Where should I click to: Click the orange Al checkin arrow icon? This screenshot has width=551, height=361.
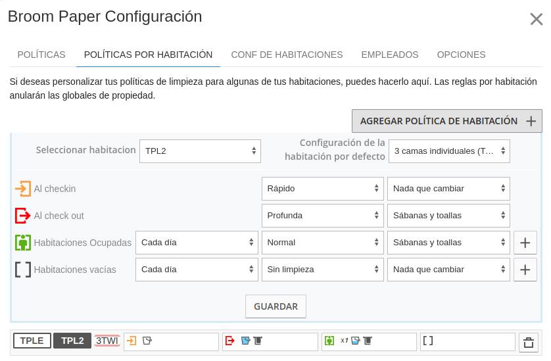pyautogui.click(x=23, y=189)
